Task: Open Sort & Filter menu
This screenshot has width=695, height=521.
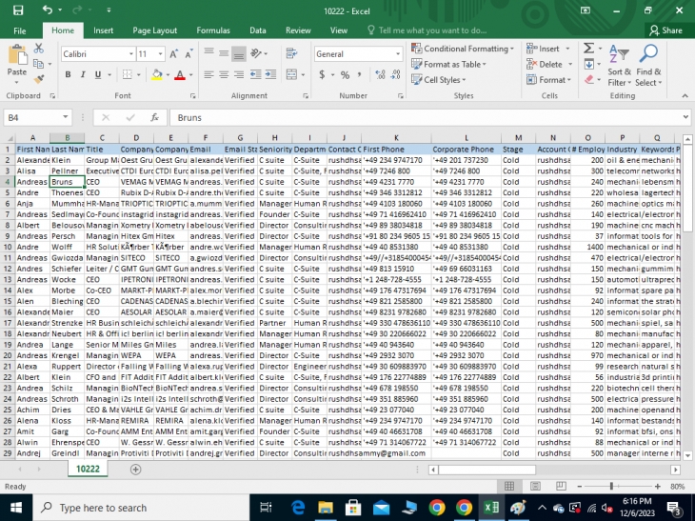Action: (619, 65)
